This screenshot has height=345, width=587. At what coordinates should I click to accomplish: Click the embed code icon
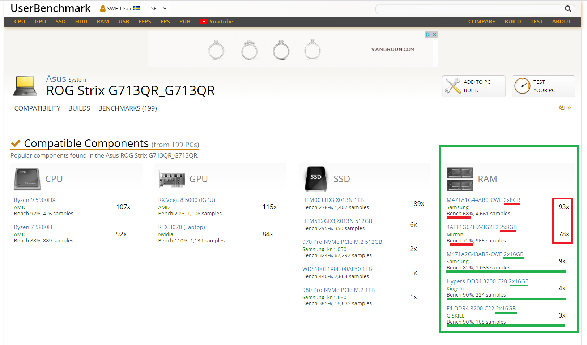[569, 107]
